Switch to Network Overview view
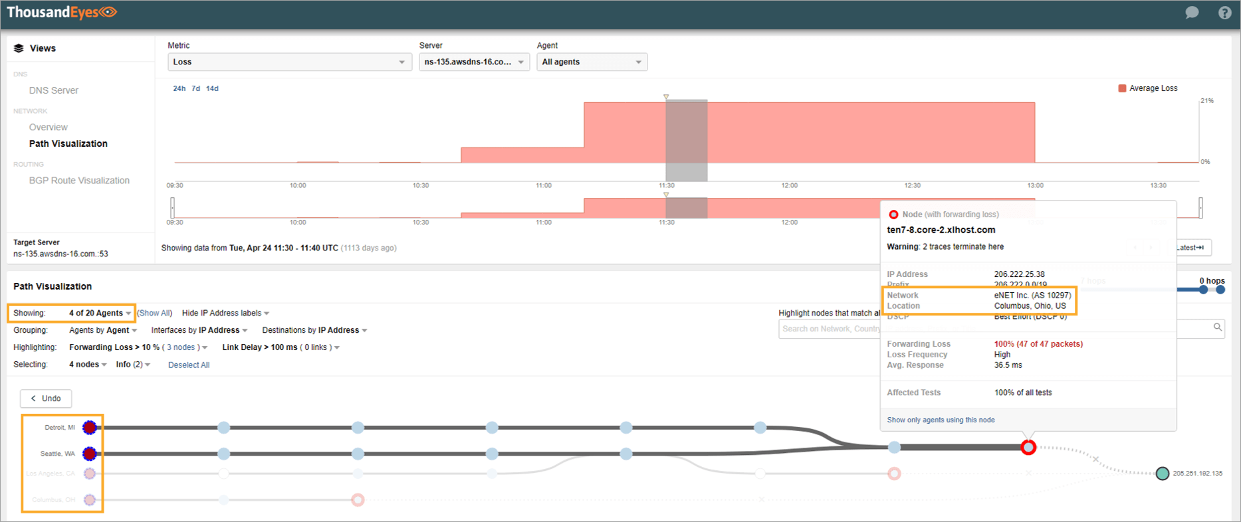 point(49,128)
